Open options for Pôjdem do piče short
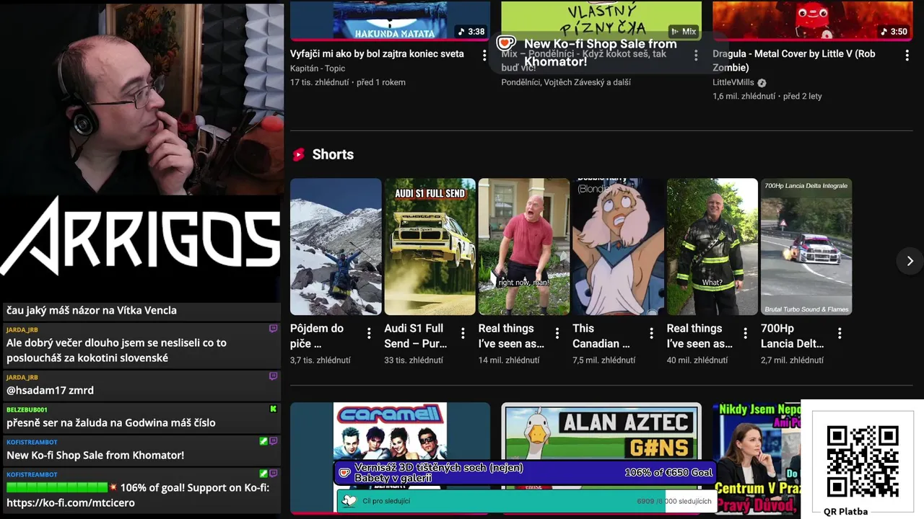Viewport: 924px width, 519px height. click(369, 333)
